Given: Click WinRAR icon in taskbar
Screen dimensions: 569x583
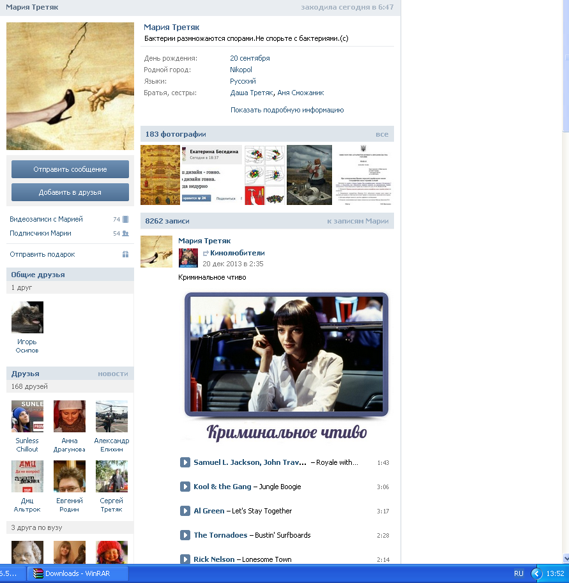Looking at the screenshot, I should [38, 573].
